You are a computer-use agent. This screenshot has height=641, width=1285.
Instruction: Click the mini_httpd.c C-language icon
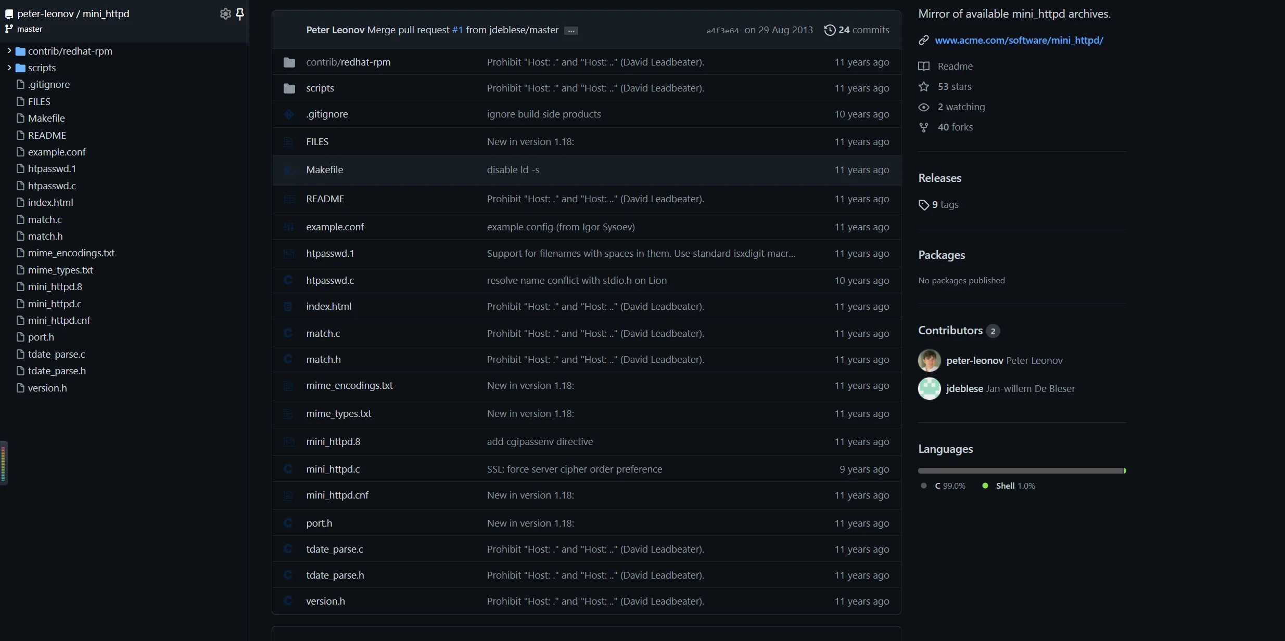coord(288,469)
